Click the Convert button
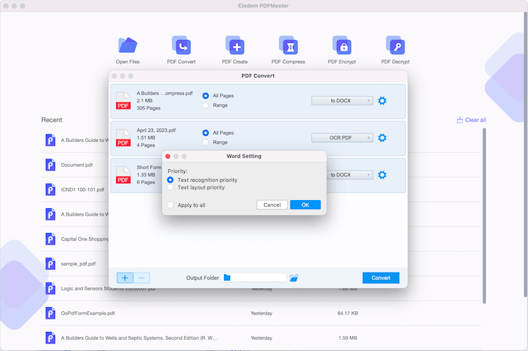Image resolution: width=528 pixels, height=351 pixels. pyautogui.click(x=381, y=278)
